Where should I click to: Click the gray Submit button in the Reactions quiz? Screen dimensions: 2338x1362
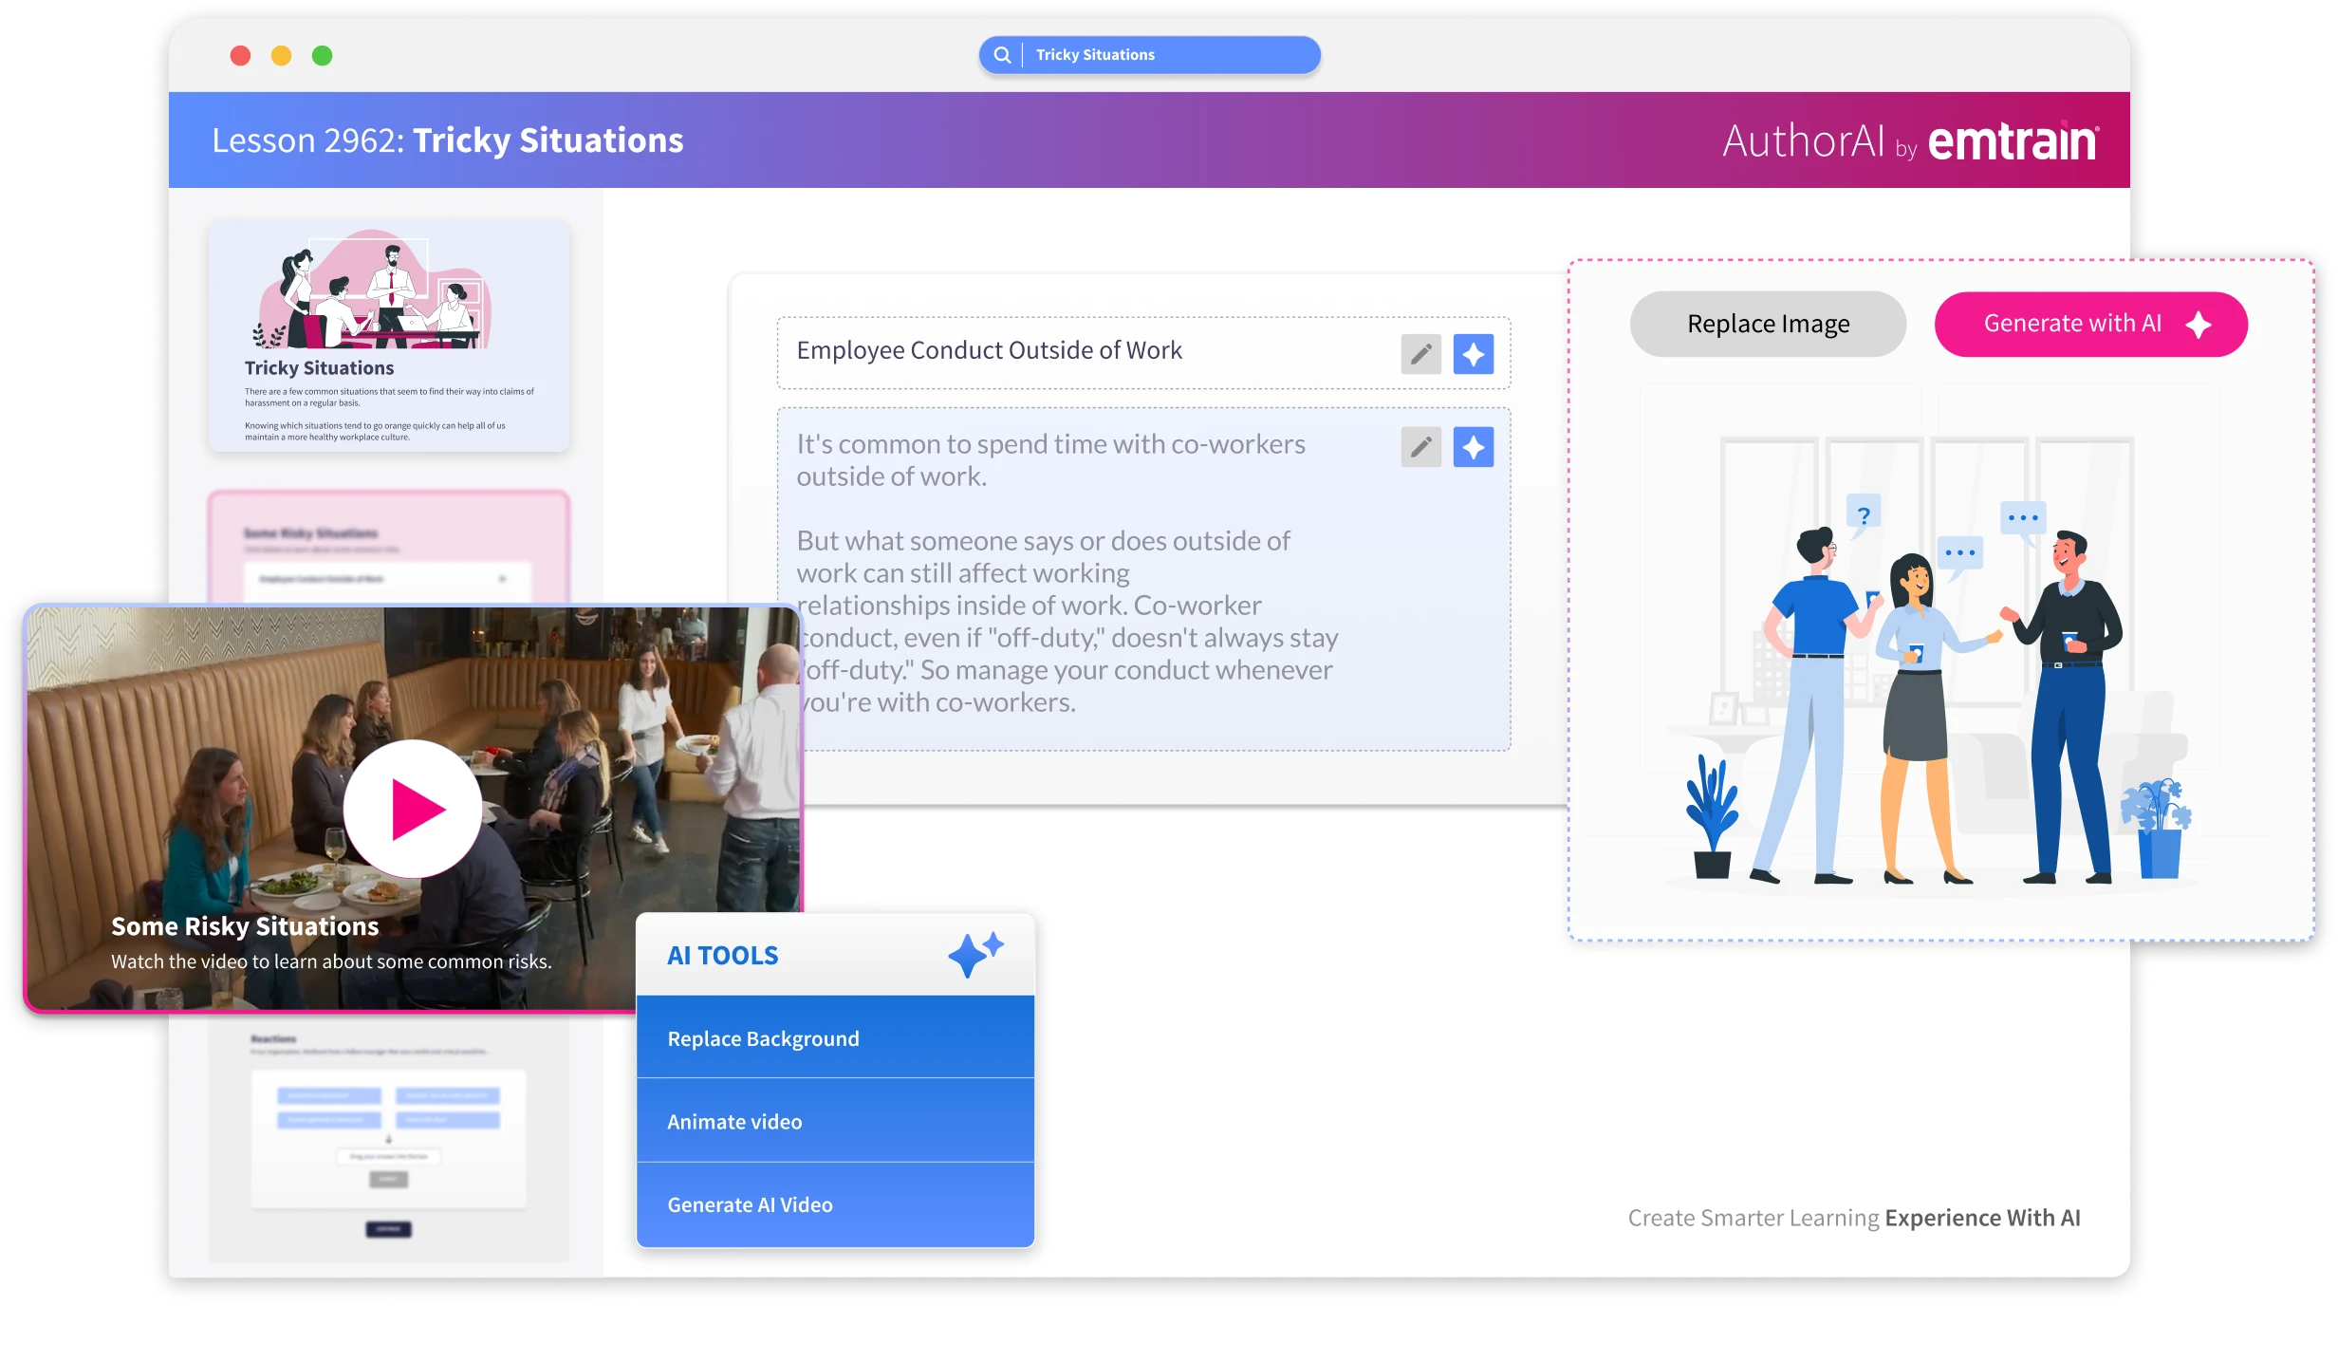click(389, 1180)
